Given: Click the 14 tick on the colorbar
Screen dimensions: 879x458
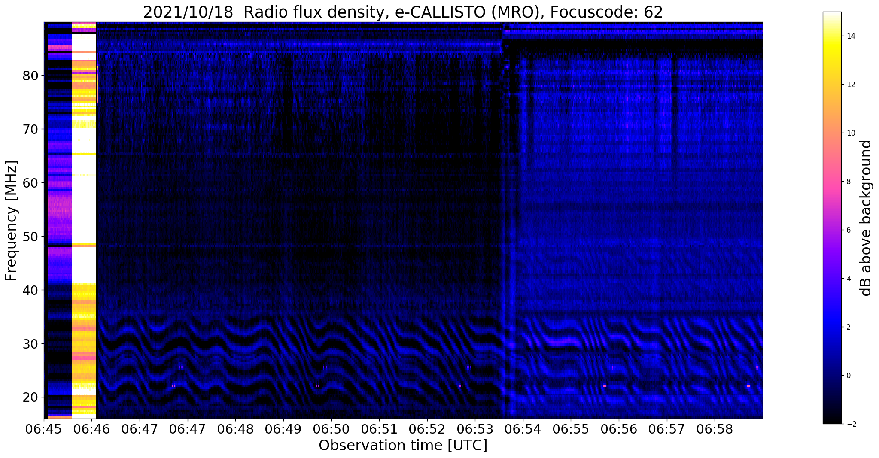Looking at the screenshot, I should click(x=851, y=36).
